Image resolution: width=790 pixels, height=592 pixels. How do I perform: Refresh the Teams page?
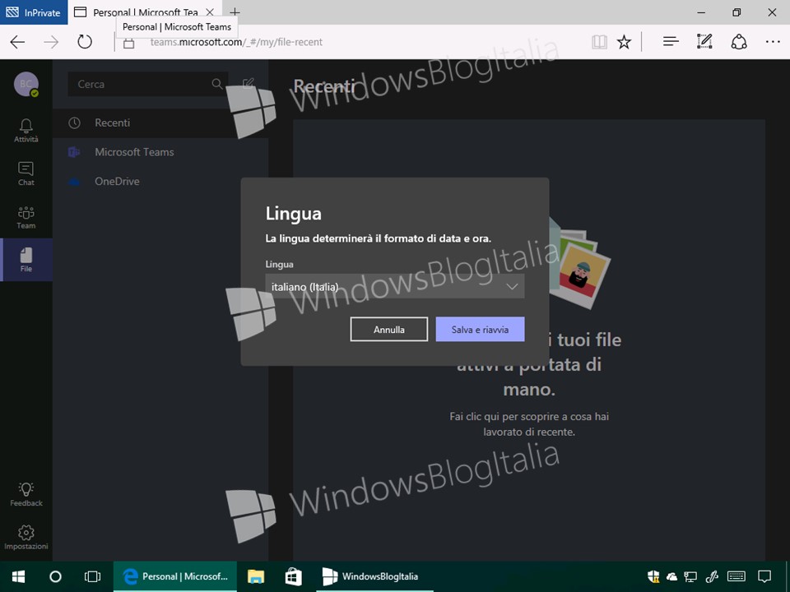click(x=85, y=42)
